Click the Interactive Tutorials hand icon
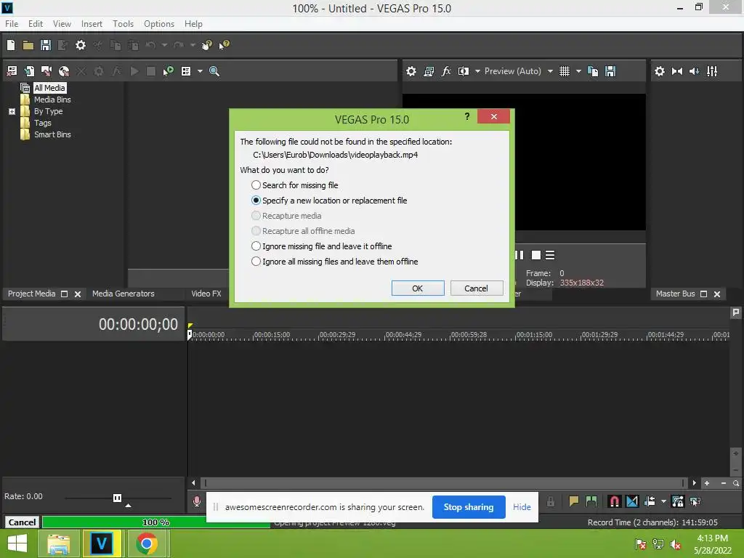The width and height of the screenshot is (744, 558). click(x=207, y=45)
